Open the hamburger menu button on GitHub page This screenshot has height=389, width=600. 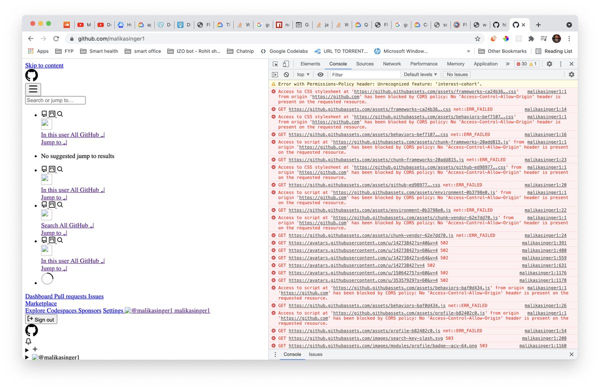[x=33, y=89]
